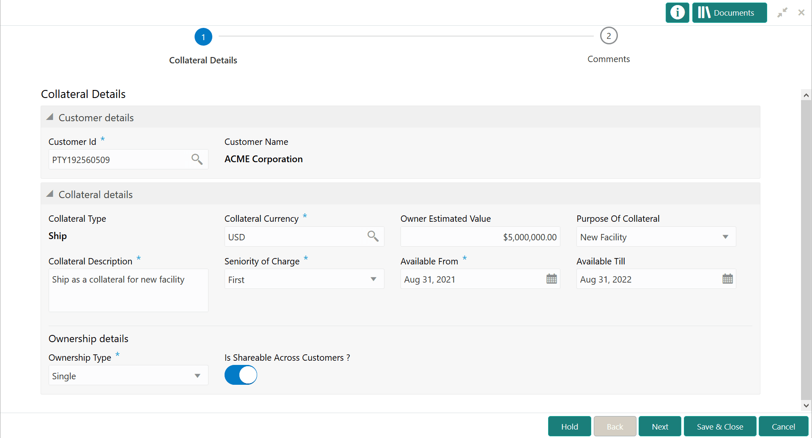Collapse the Customer details section
The width and height of the screenshot is (812, 438).
(x=50, y=117)
